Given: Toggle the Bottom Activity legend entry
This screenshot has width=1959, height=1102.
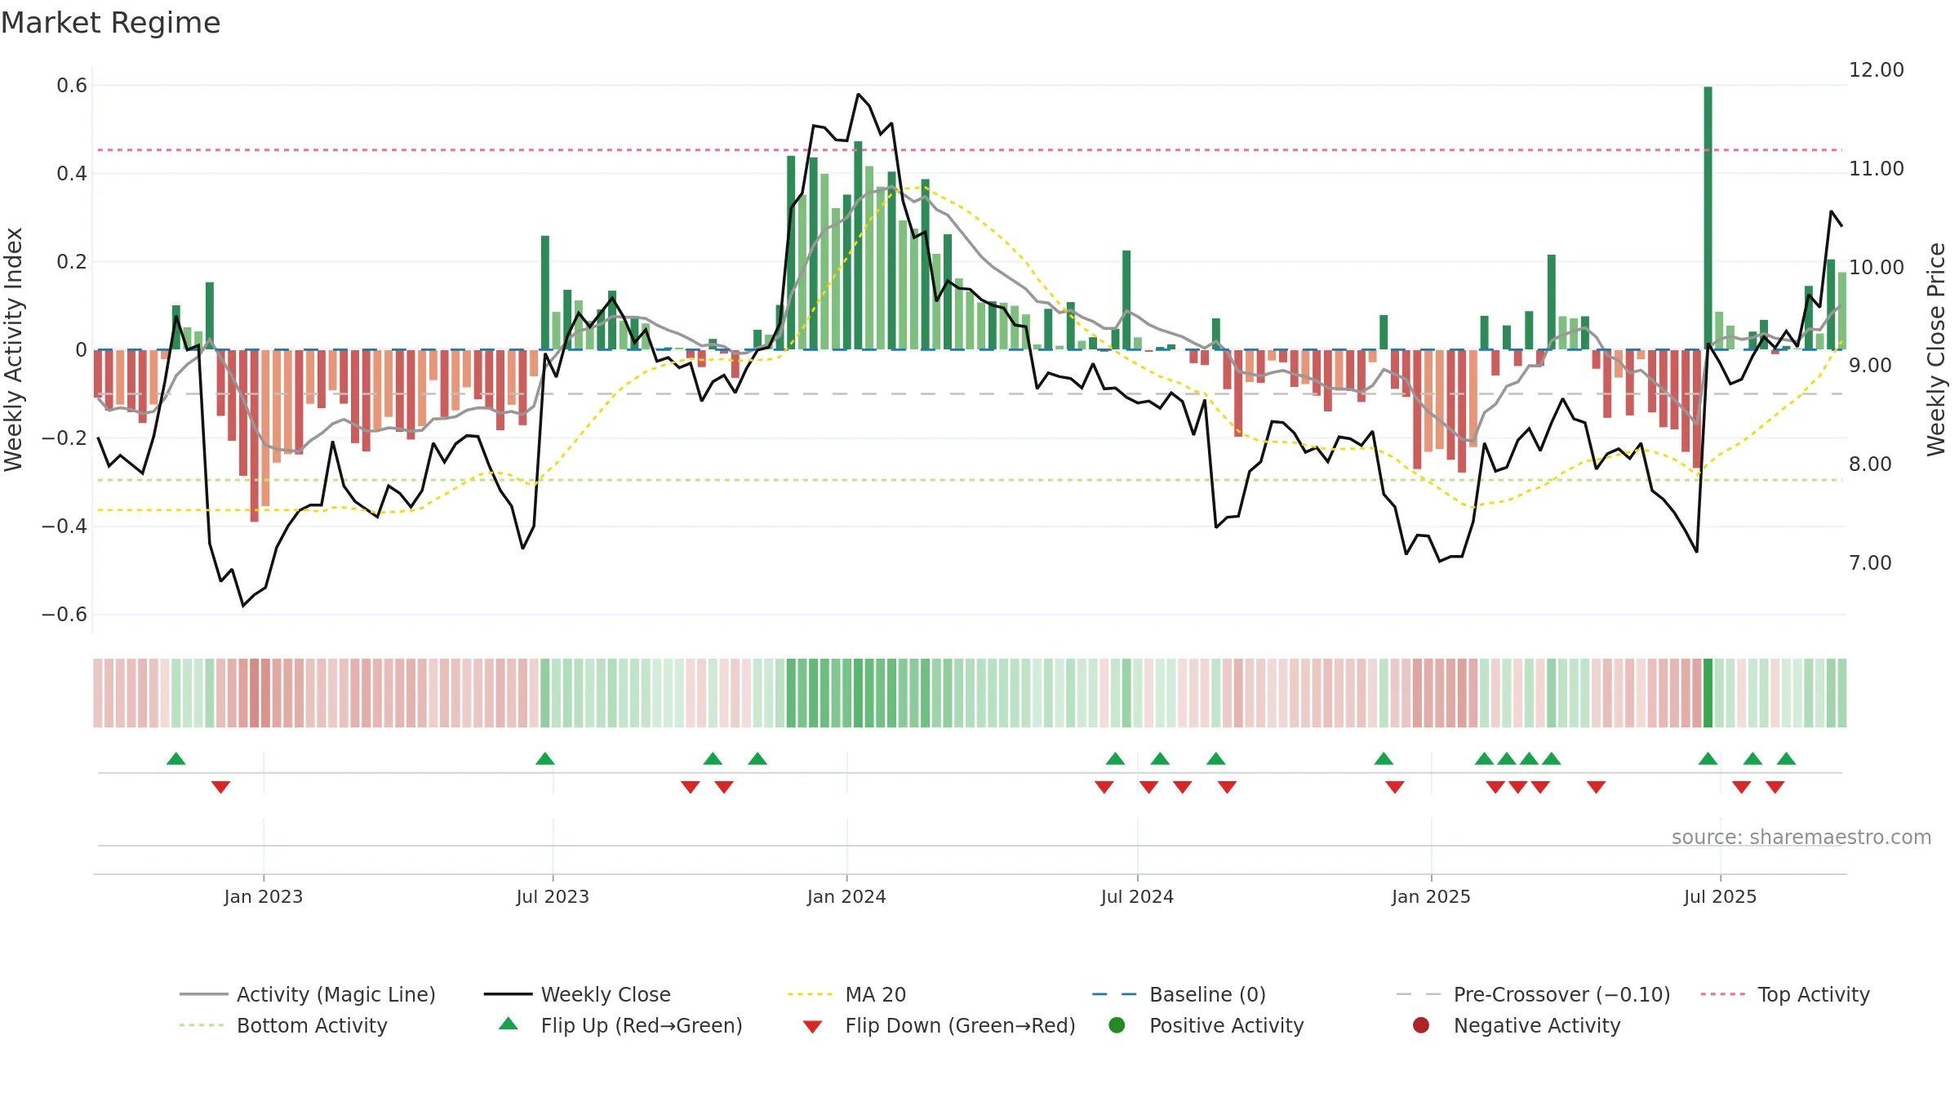Looking at the screenshot, I should [283, 1025].
